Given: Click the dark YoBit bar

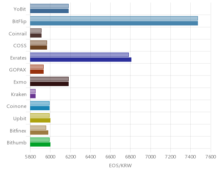Looking at the screenshot, I should click(49, 11).
